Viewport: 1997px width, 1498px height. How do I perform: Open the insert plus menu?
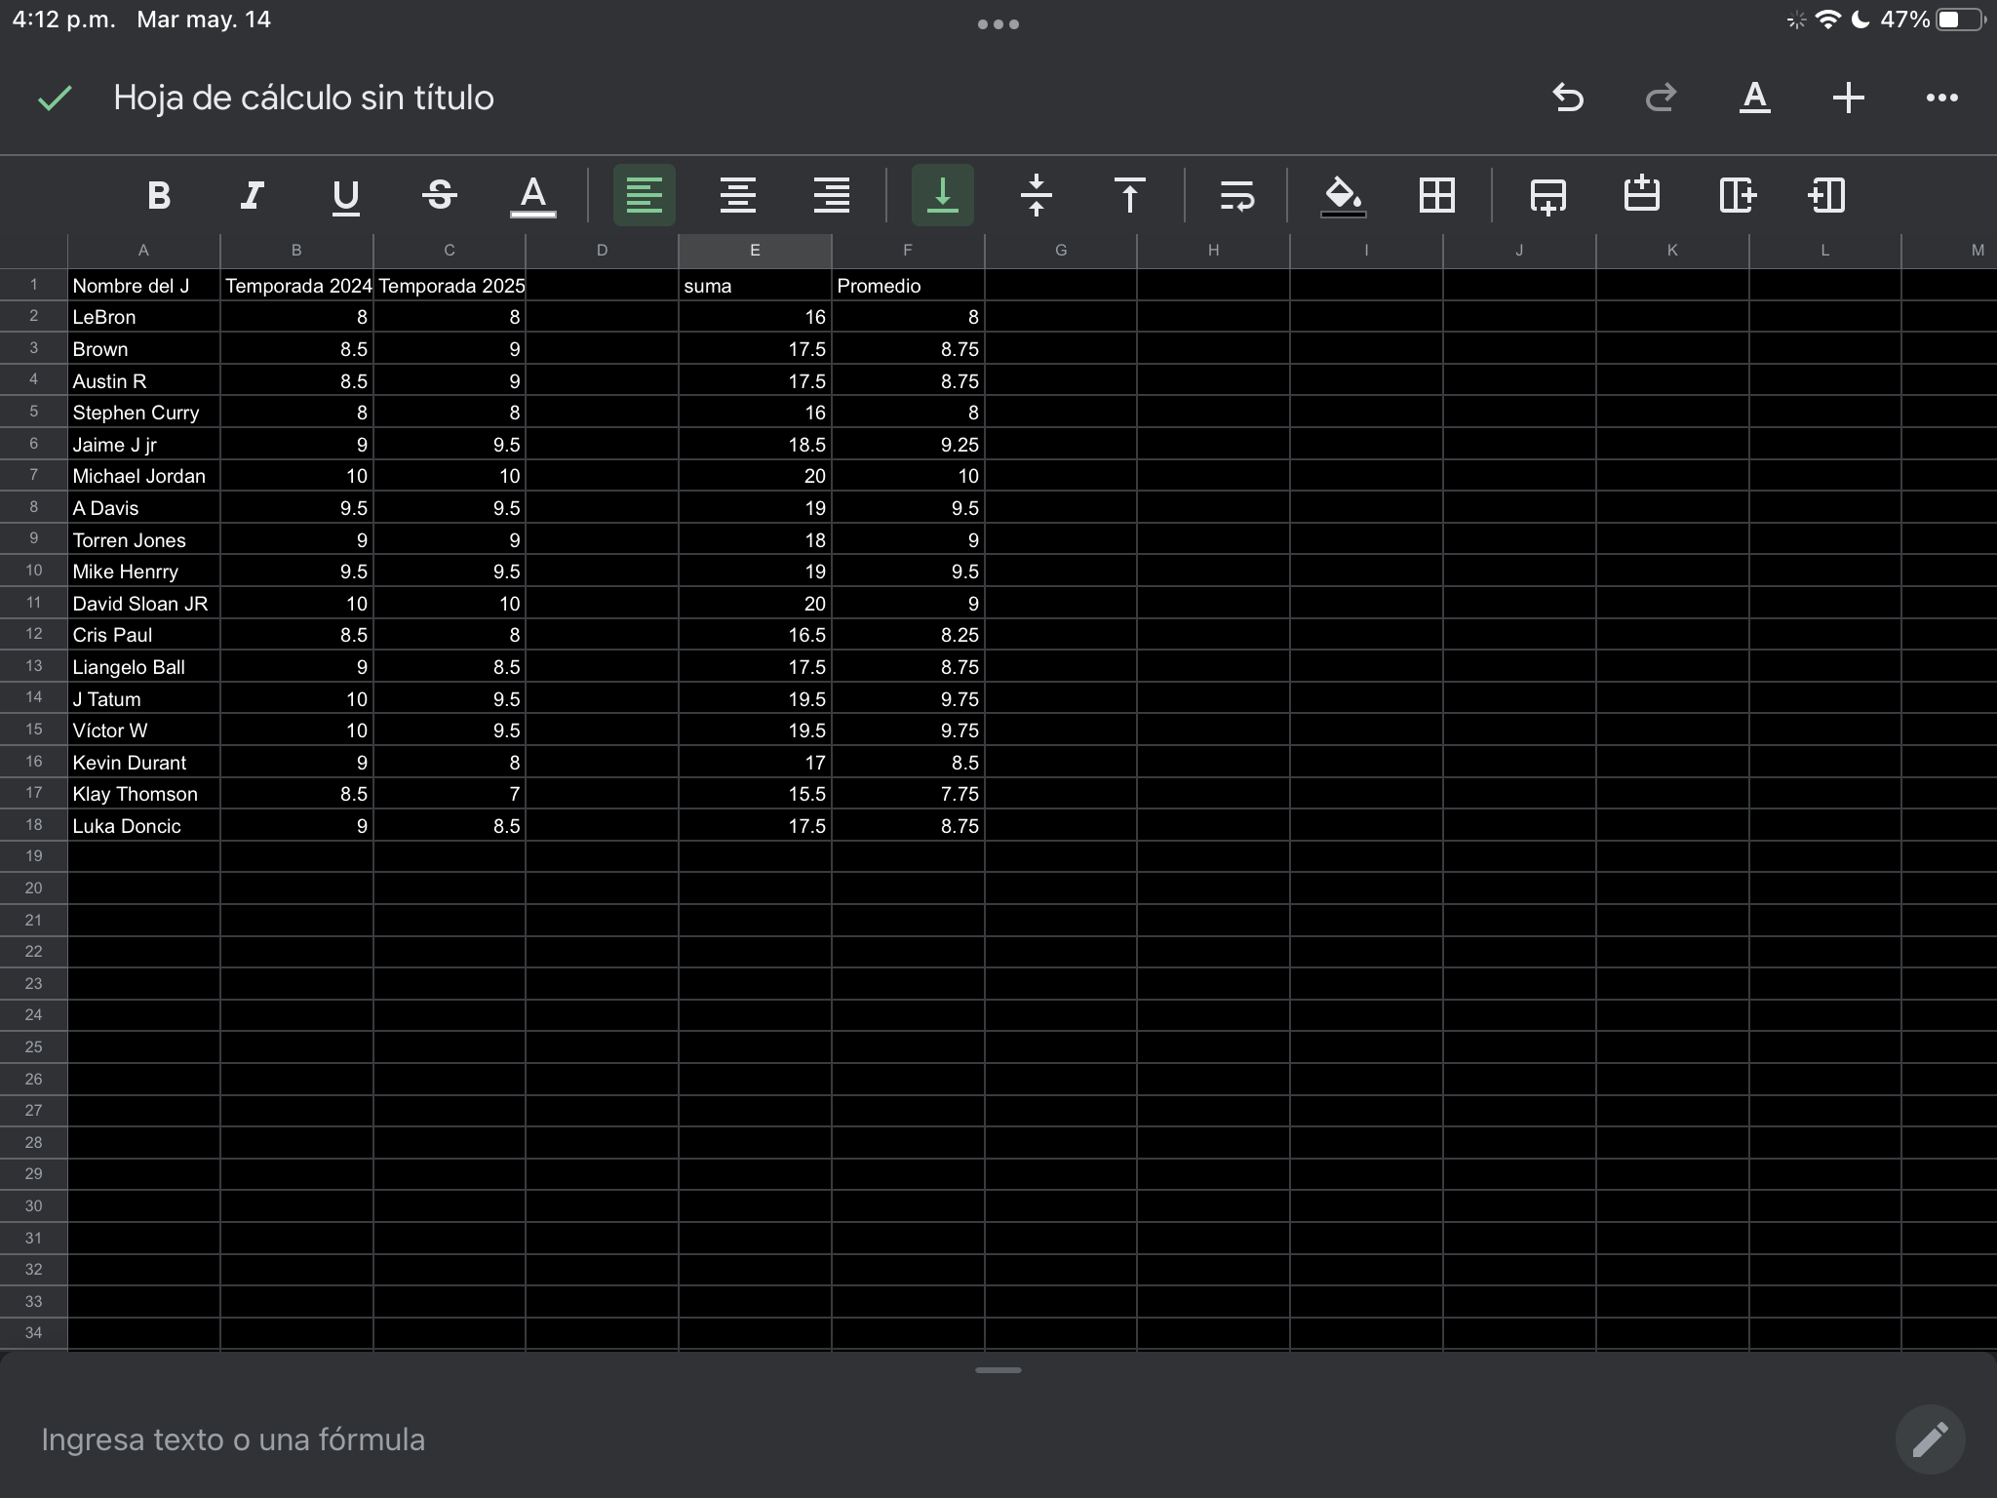[x=1849, y=98]
